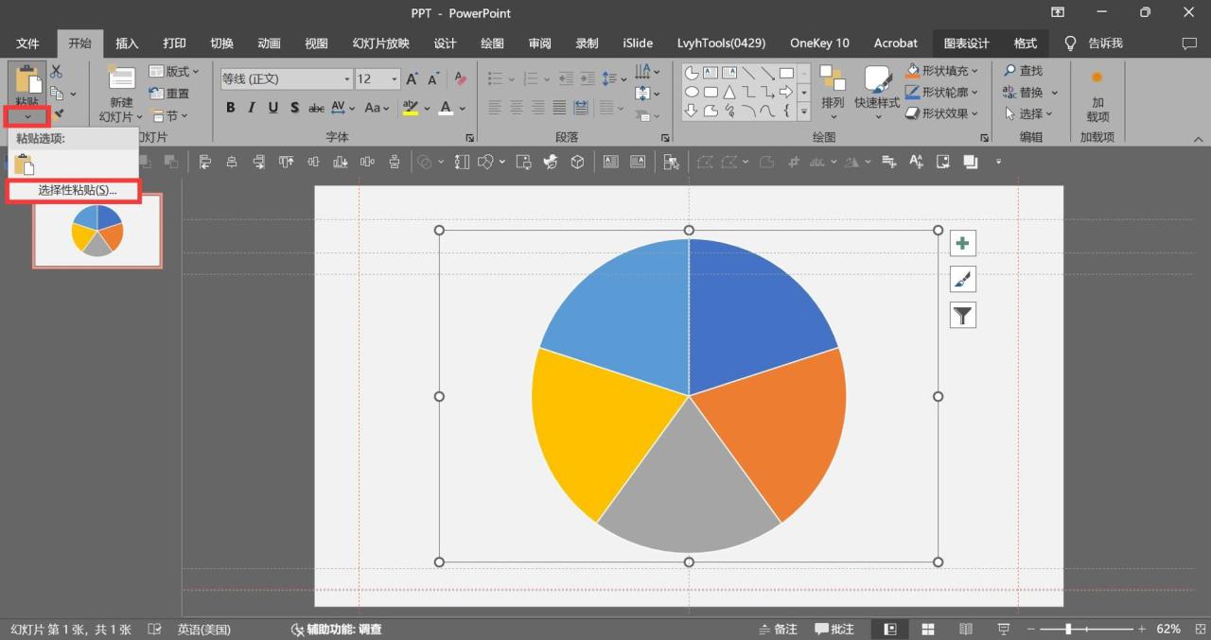Choose 选择性粘贴(S)... from paste menu

[77, 191]
